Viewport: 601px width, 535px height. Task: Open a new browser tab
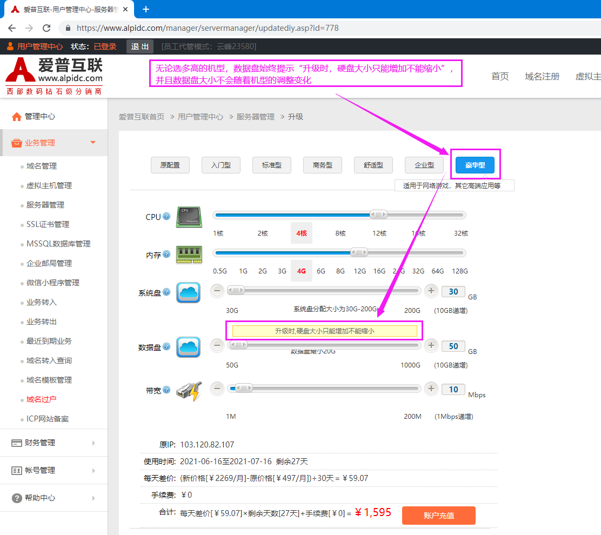click(146, 9)
